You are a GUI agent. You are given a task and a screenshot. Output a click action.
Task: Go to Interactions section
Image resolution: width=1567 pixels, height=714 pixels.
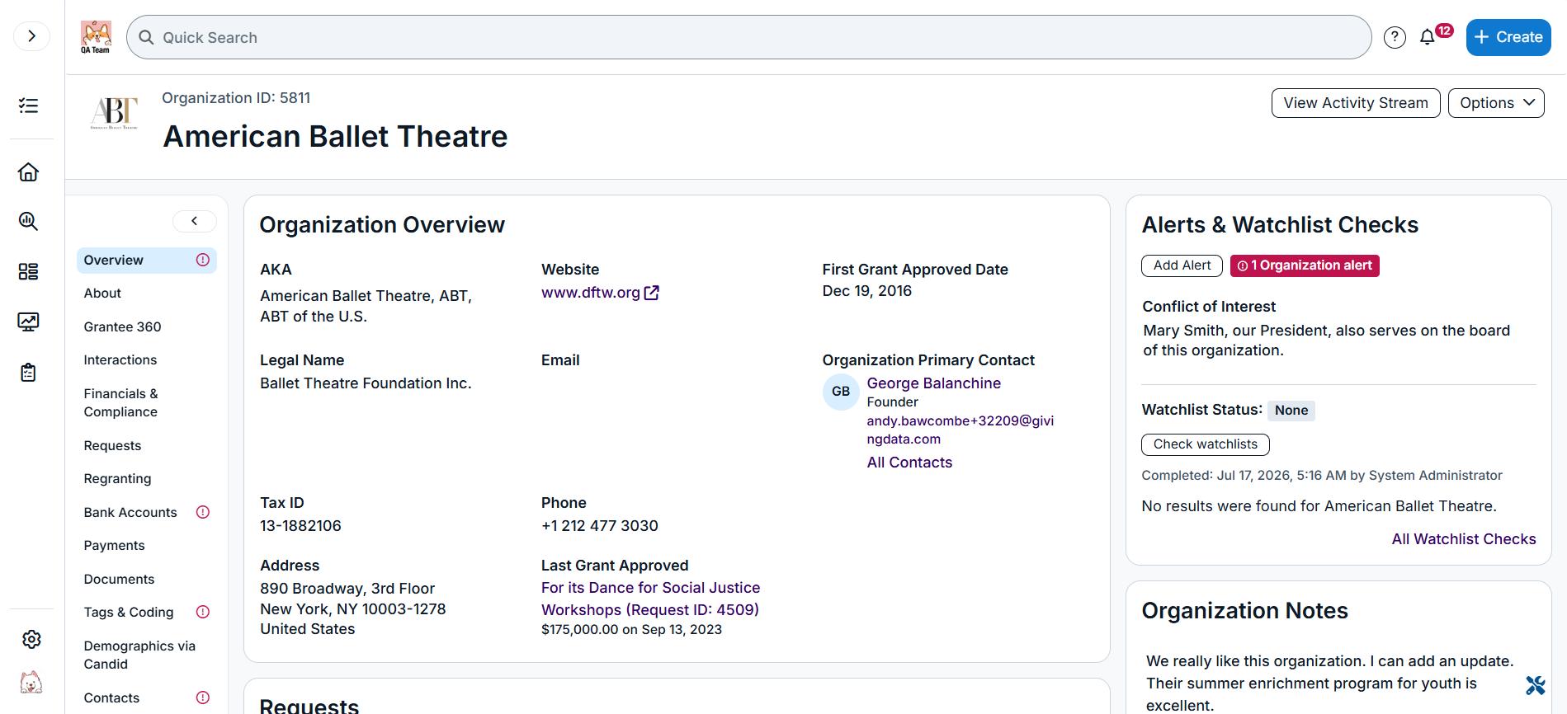[x=120, y=360]
